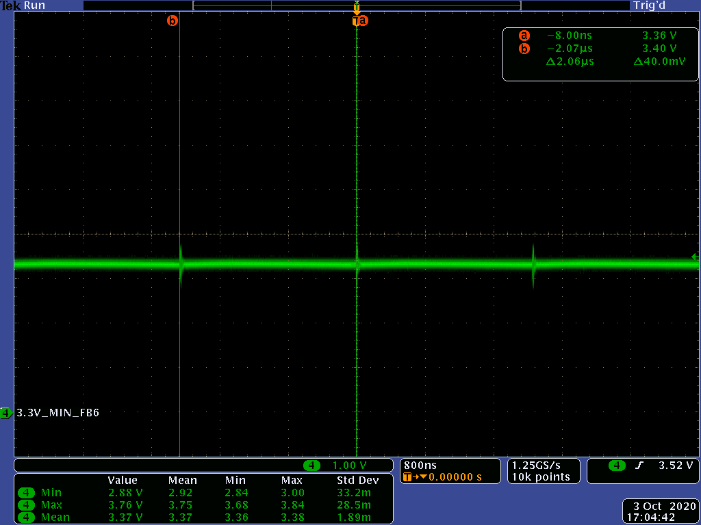Click the 17:04:42 time display

[652, 518]
